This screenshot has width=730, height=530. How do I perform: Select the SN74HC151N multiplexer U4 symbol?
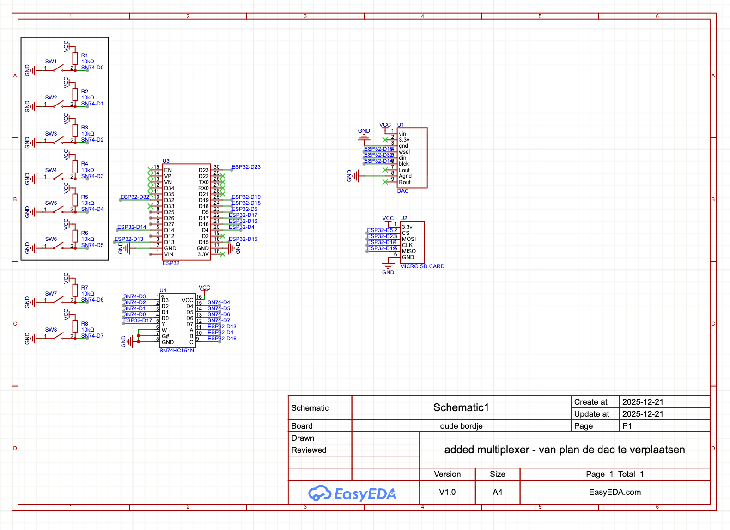177,320
